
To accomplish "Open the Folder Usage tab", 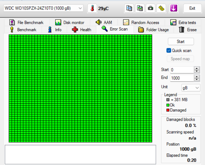I will coord(154,30).
